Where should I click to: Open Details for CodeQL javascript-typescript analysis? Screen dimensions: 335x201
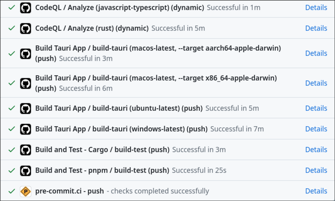click(316, 8)
